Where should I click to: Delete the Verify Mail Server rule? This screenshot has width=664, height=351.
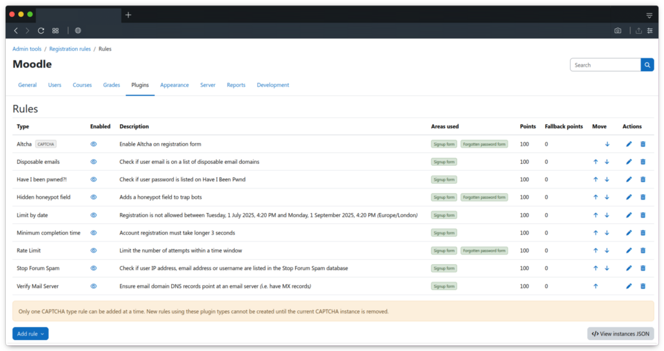tap(643, 286)
